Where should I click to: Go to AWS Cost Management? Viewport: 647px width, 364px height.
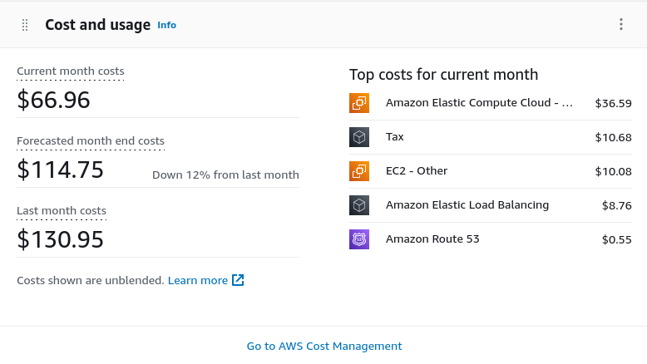pos(323,346)
